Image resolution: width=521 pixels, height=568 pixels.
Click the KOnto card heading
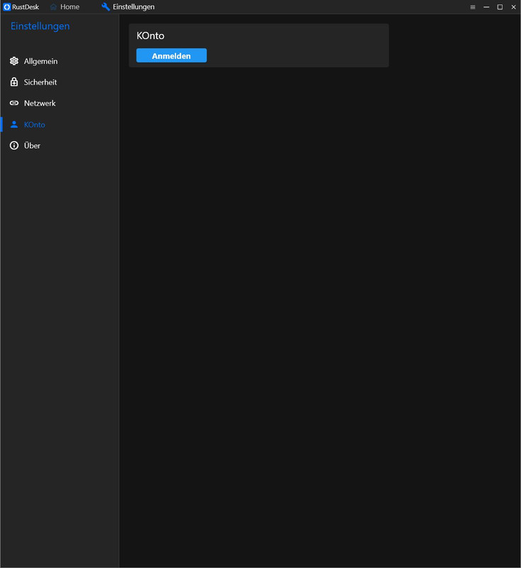150,35
